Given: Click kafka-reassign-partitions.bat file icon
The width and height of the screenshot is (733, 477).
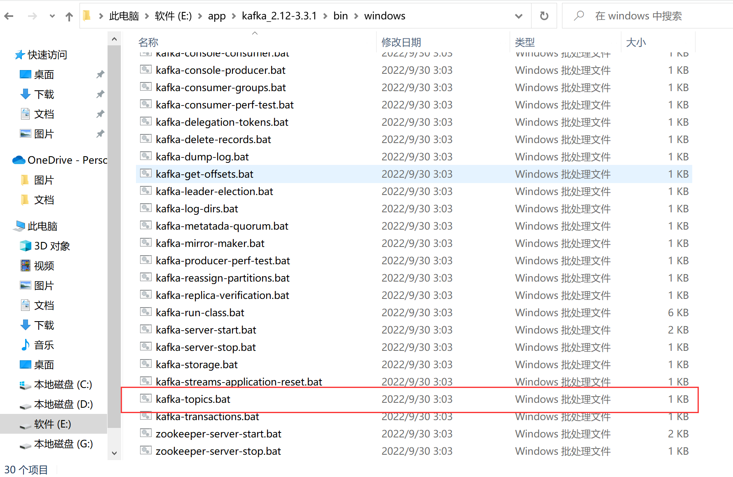Looking at the screenshot, I should click(145, 277).
